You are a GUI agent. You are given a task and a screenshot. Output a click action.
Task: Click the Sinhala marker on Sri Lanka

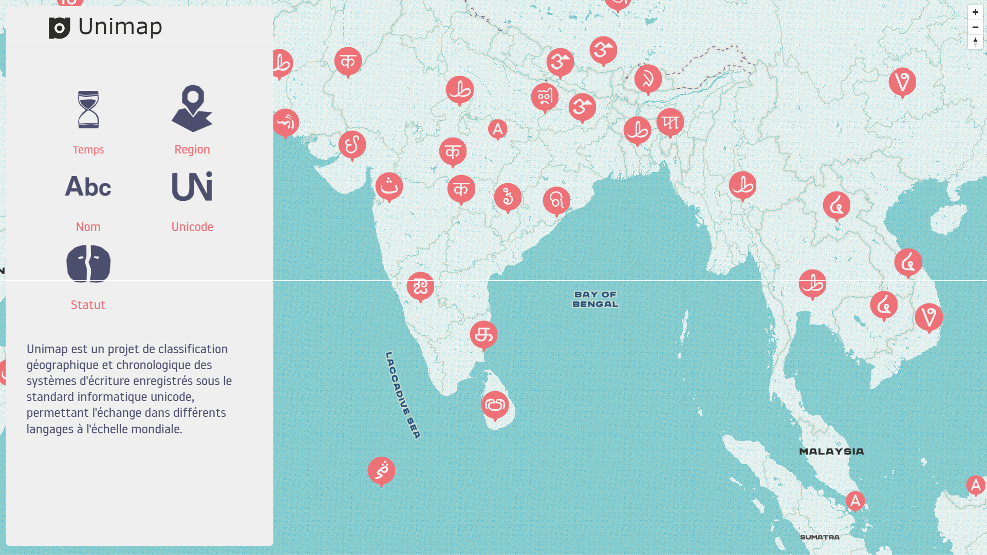[x=495, y=405]
